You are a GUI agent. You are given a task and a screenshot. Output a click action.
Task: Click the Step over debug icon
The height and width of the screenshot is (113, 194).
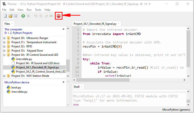click(36, 16)
